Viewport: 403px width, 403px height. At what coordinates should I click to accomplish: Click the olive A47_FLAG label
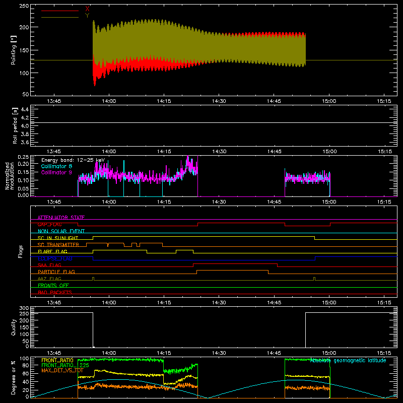click(49, 279)
